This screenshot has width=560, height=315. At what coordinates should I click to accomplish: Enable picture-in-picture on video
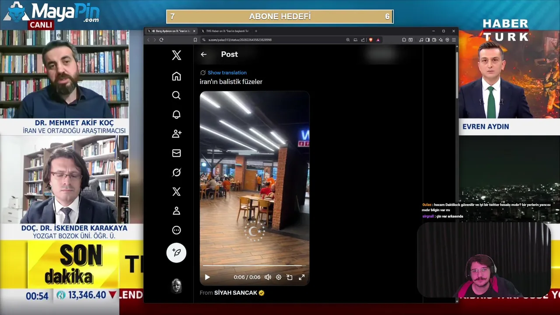(x=290, y=277)
